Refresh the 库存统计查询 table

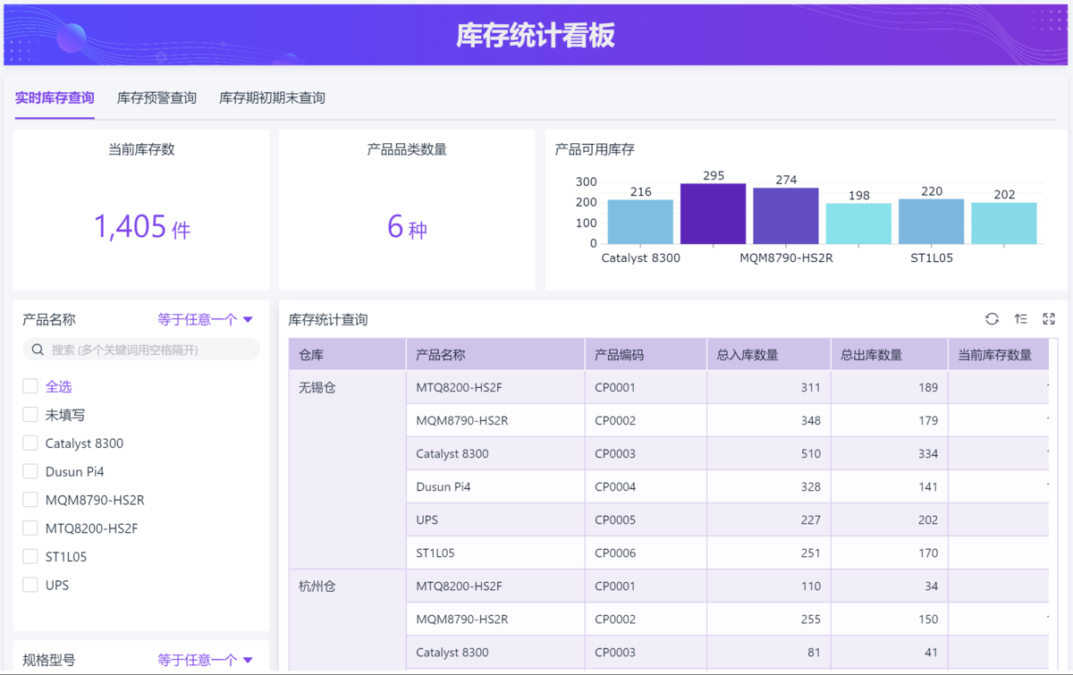(992, 319)
